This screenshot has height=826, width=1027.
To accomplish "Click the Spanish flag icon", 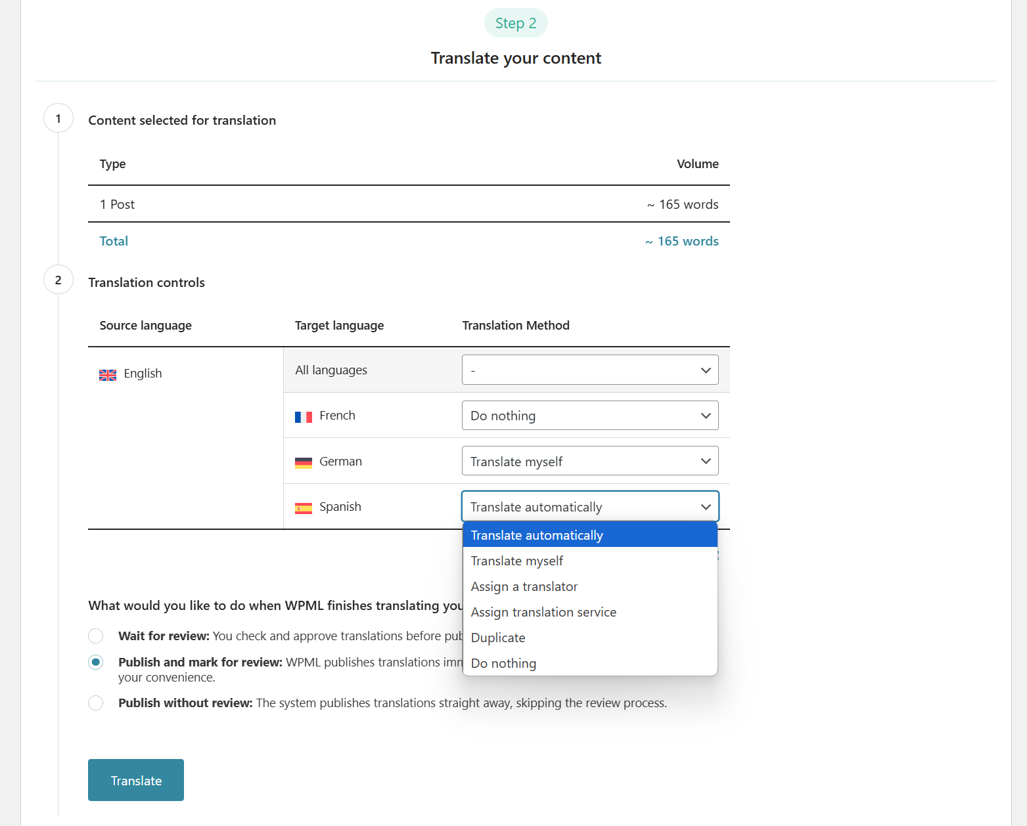I will (x=304, y=508).
